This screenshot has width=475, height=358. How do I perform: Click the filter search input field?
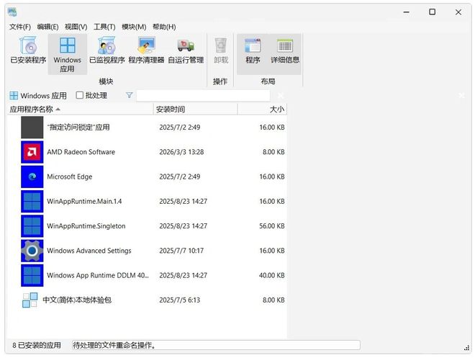(x=203, y=96)
